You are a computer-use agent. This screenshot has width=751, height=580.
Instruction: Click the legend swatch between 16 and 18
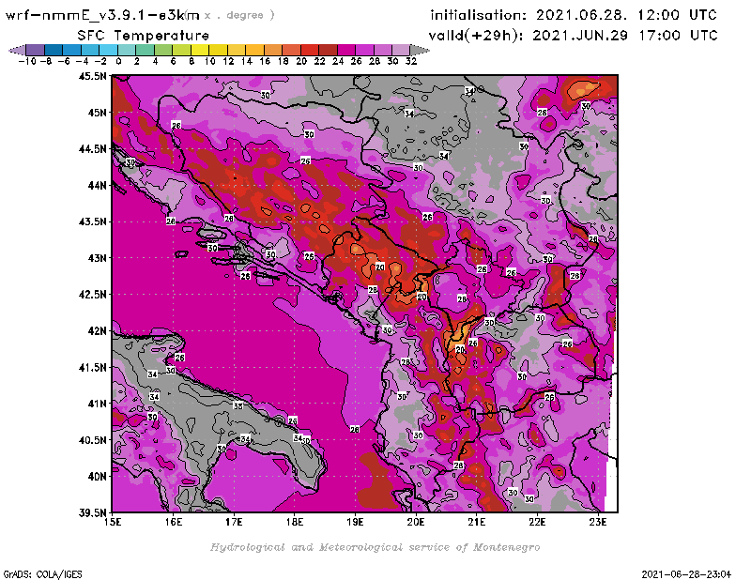point(273,50)
